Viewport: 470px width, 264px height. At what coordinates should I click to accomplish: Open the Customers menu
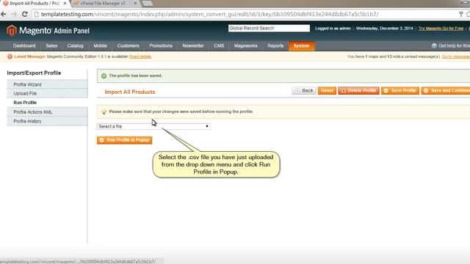pyautogui.click(x=129, y=45)
